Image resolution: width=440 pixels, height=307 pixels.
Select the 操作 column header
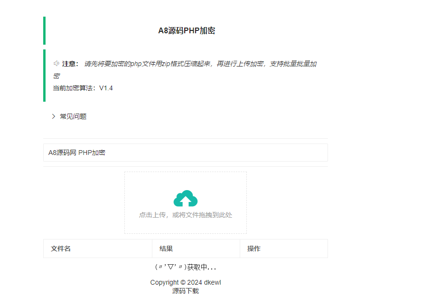point(284,249)
